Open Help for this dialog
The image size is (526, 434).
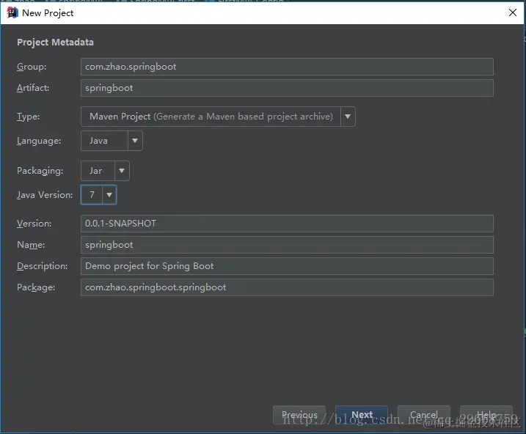(486, 415)
